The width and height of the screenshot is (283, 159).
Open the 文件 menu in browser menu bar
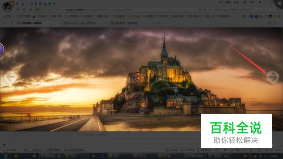220,2
